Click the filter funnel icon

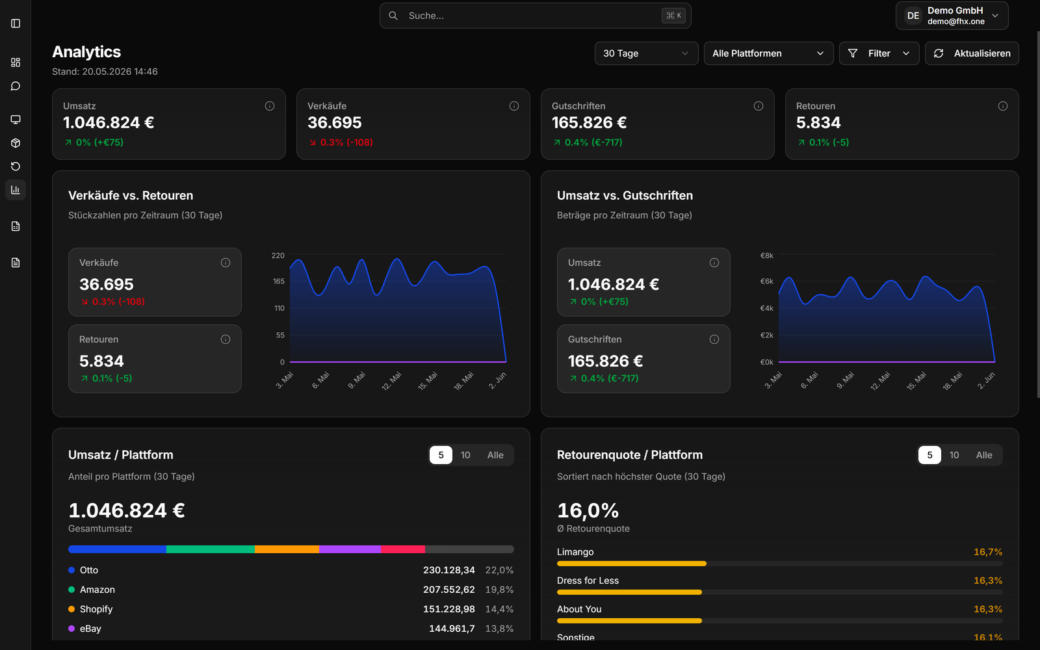click(x=853, y=53)
